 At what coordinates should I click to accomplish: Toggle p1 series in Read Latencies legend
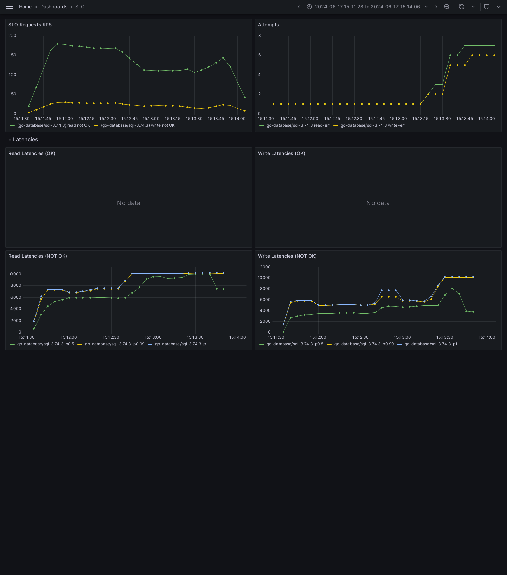pos(182,344)
